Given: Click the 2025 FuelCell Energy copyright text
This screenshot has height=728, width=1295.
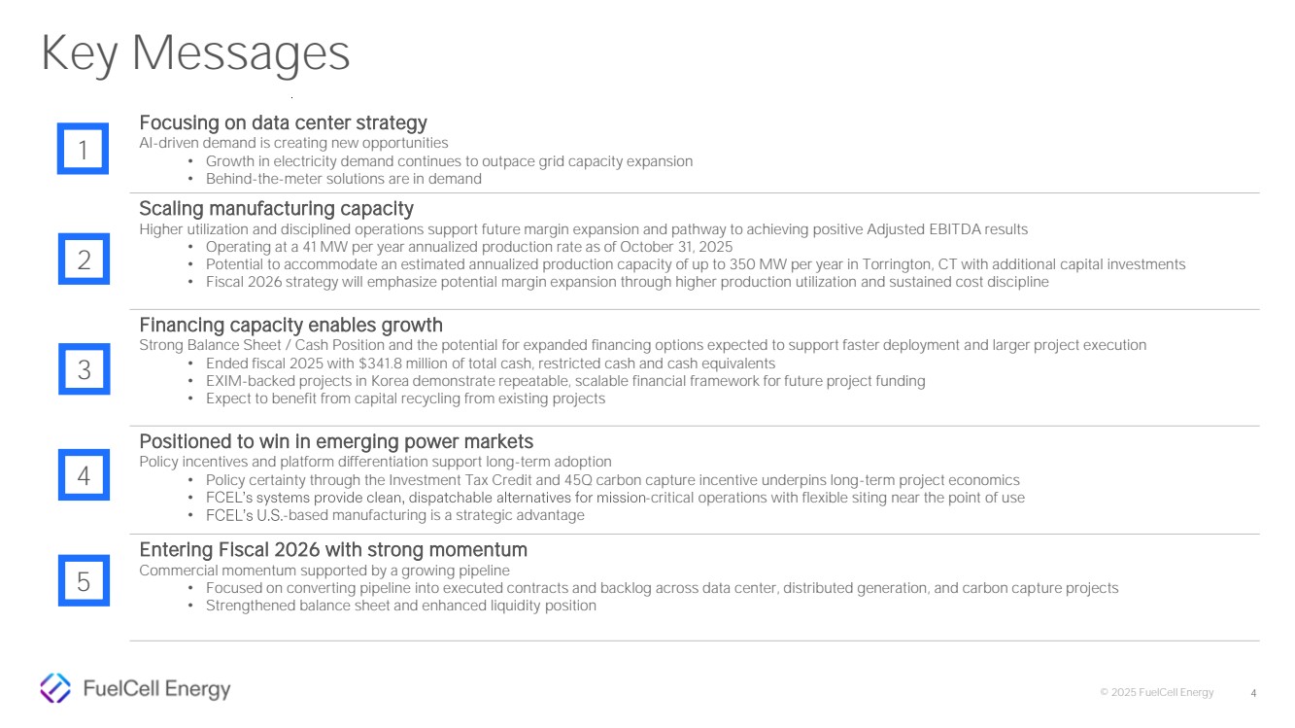Looking at the screenshot, I should (x=1156, y=693).
